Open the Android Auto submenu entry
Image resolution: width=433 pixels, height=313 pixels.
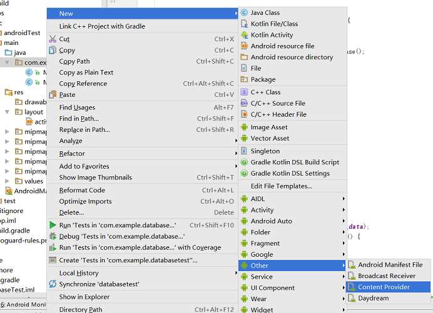point(292,221)
